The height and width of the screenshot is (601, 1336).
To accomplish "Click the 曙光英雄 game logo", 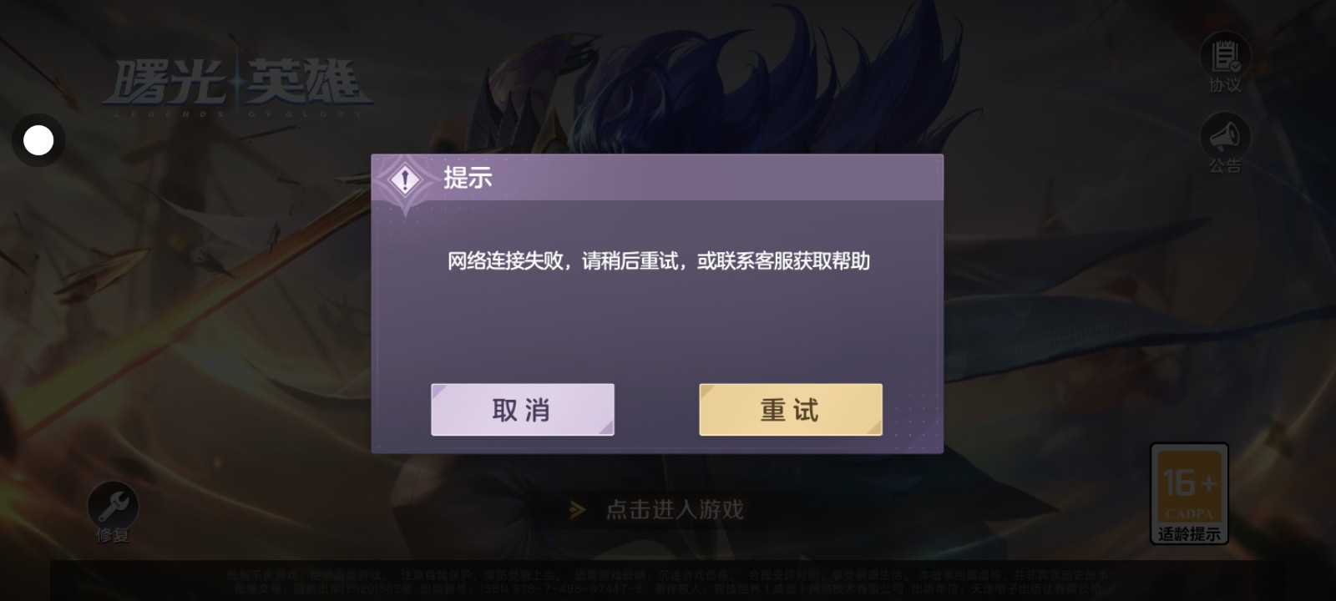I will 236,84.
